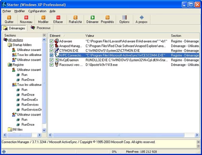Close the Sections panel
Viewport: 202px width, 155px height.
coord(44,35)
